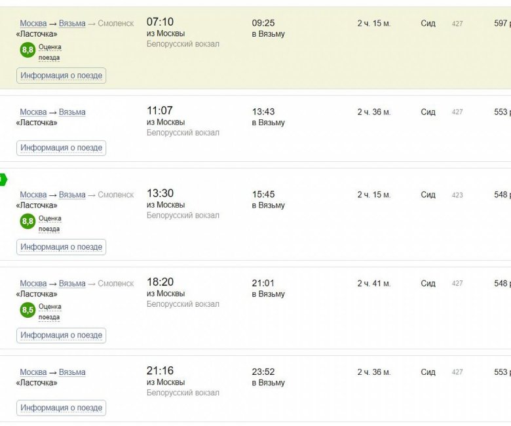The image size is (511, 426).
Task: Open 'Информация о поезде' for the 07:10 train
Action: pyautogui.click(x=61, y=76)
